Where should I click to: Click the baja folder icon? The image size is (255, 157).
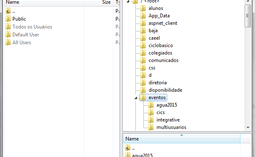[x=143, y=31]
